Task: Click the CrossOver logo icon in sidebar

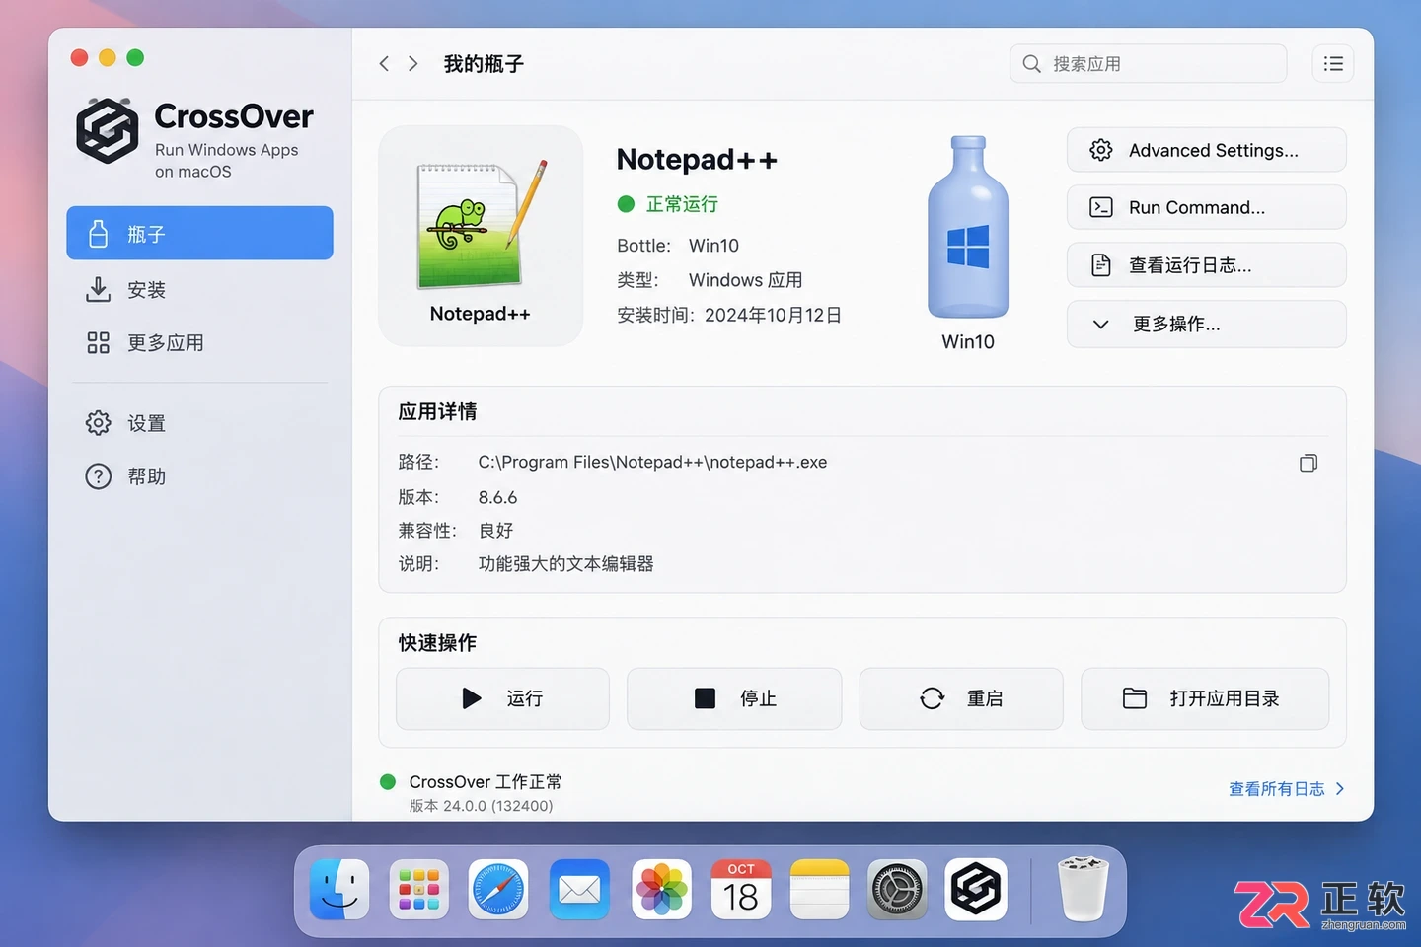Action: 108,130
